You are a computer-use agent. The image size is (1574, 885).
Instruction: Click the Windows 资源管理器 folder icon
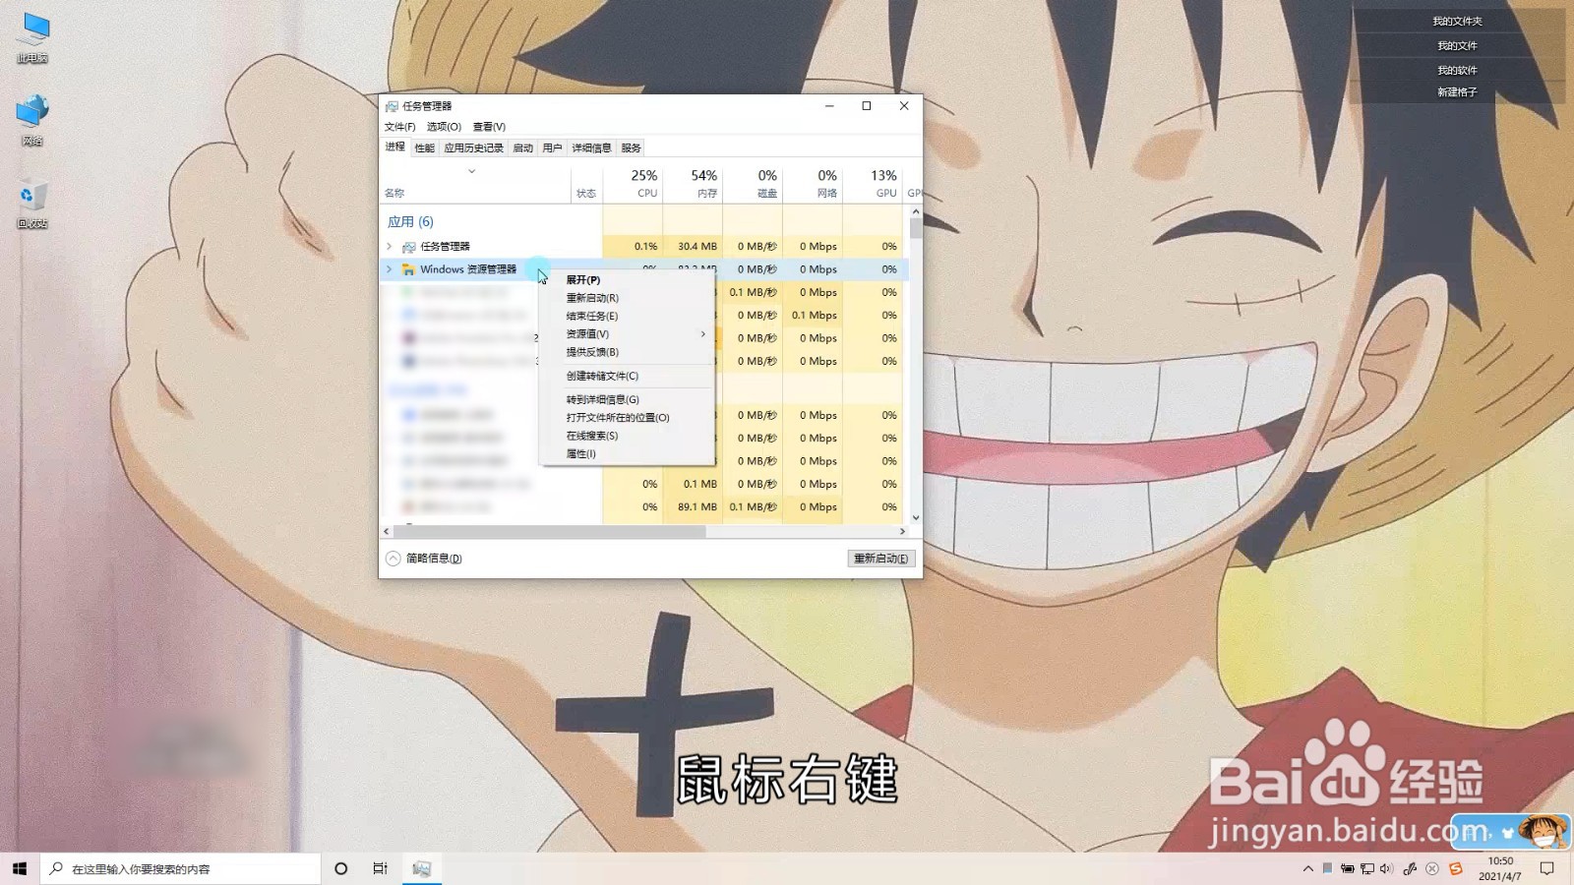(408, 269)
